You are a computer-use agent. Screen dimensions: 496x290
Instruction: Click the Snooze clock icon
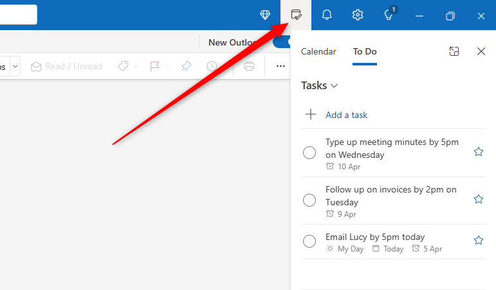(212, 66)
